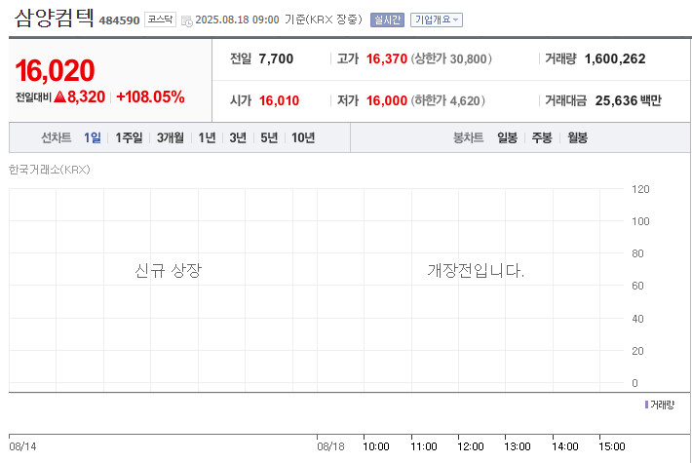
Task: Open the 기업개요 dropdown
Action: click(x=436, y=19)
